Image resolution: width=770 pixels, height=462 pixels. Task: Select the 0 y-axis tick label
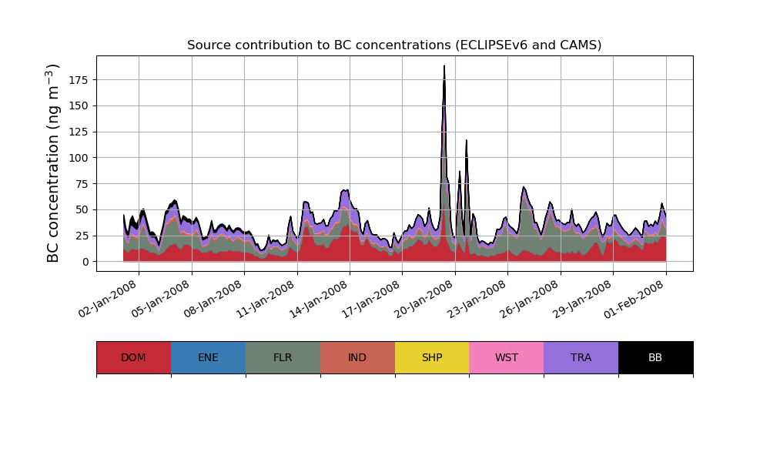(x=85, y=262)
